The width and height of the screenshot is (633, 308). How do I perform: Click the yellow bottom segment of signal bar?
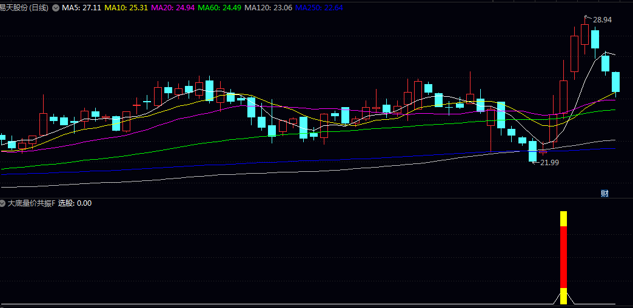(x=563, y=295)
